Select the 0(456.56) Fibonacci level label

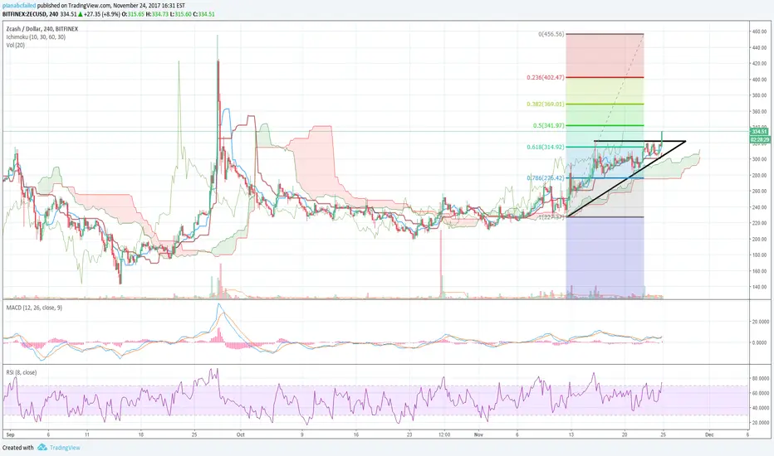[551, 34]
